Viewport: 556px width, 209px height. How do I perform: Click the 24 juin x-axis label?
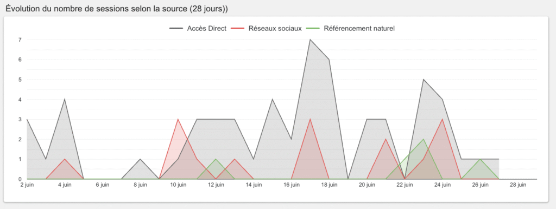pyautogui.click(x=442, y=185)
